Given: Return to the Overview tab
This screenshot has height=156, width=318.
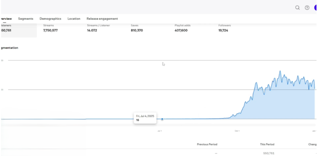Looking at the screenshot, I should pyautogui.click(x=6, y=19).
